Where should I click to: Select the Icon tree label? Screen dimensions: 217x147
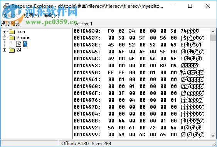tap(21, 31)
